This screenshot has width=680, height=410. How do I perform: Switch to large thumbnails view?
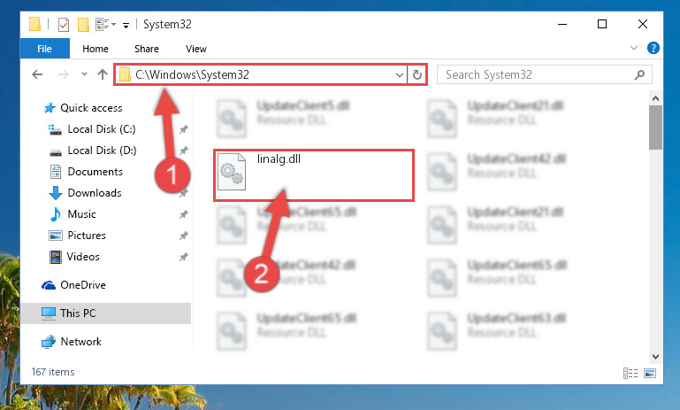pos(650,373)
